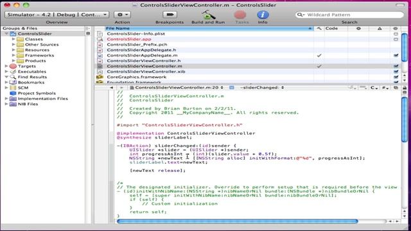Click the Build and Run hammer icon
Viewport: 411px width, 231px height.
[208, 15]
